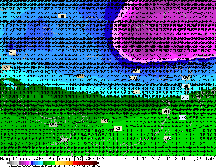Click the '[gdmp]' unit text

coord(65,159)
